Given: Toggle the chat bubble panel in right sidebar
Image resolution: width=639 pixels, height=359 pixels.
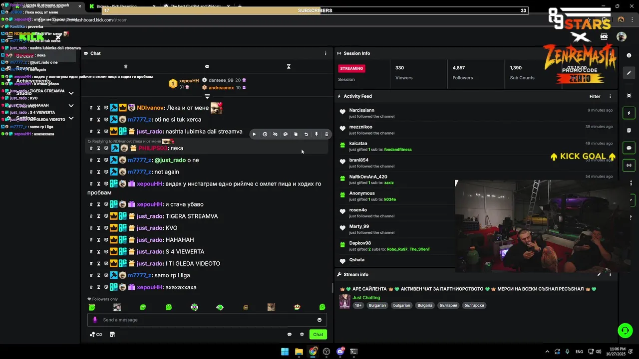Looking at the screenshot, I should coord(629,148).
